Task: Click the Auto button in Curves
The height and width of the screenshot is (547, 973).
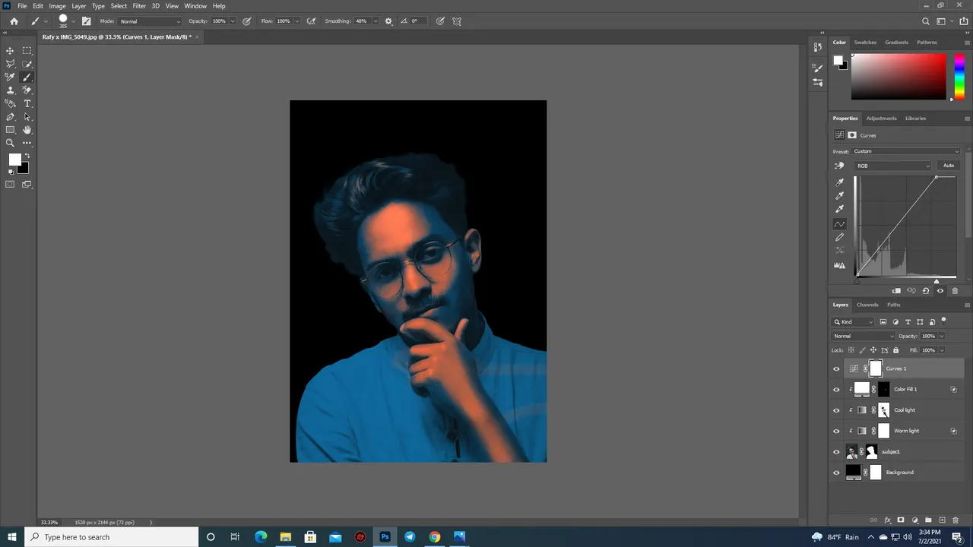Action: click(x=949, y=166)
